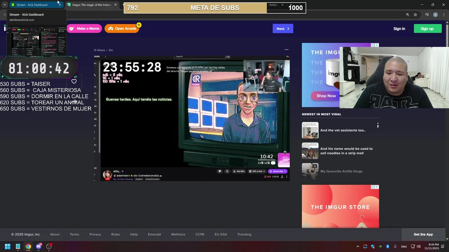Open the About footer link
Viewport: 449px width, 252px height.
pyautogui.click(x=55, y=234)
